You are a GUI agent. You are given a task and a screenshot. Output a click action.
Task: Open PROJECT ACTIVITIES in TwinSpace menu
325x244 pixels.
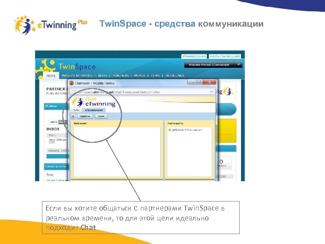pyautogui.click(x=77, y=75)
